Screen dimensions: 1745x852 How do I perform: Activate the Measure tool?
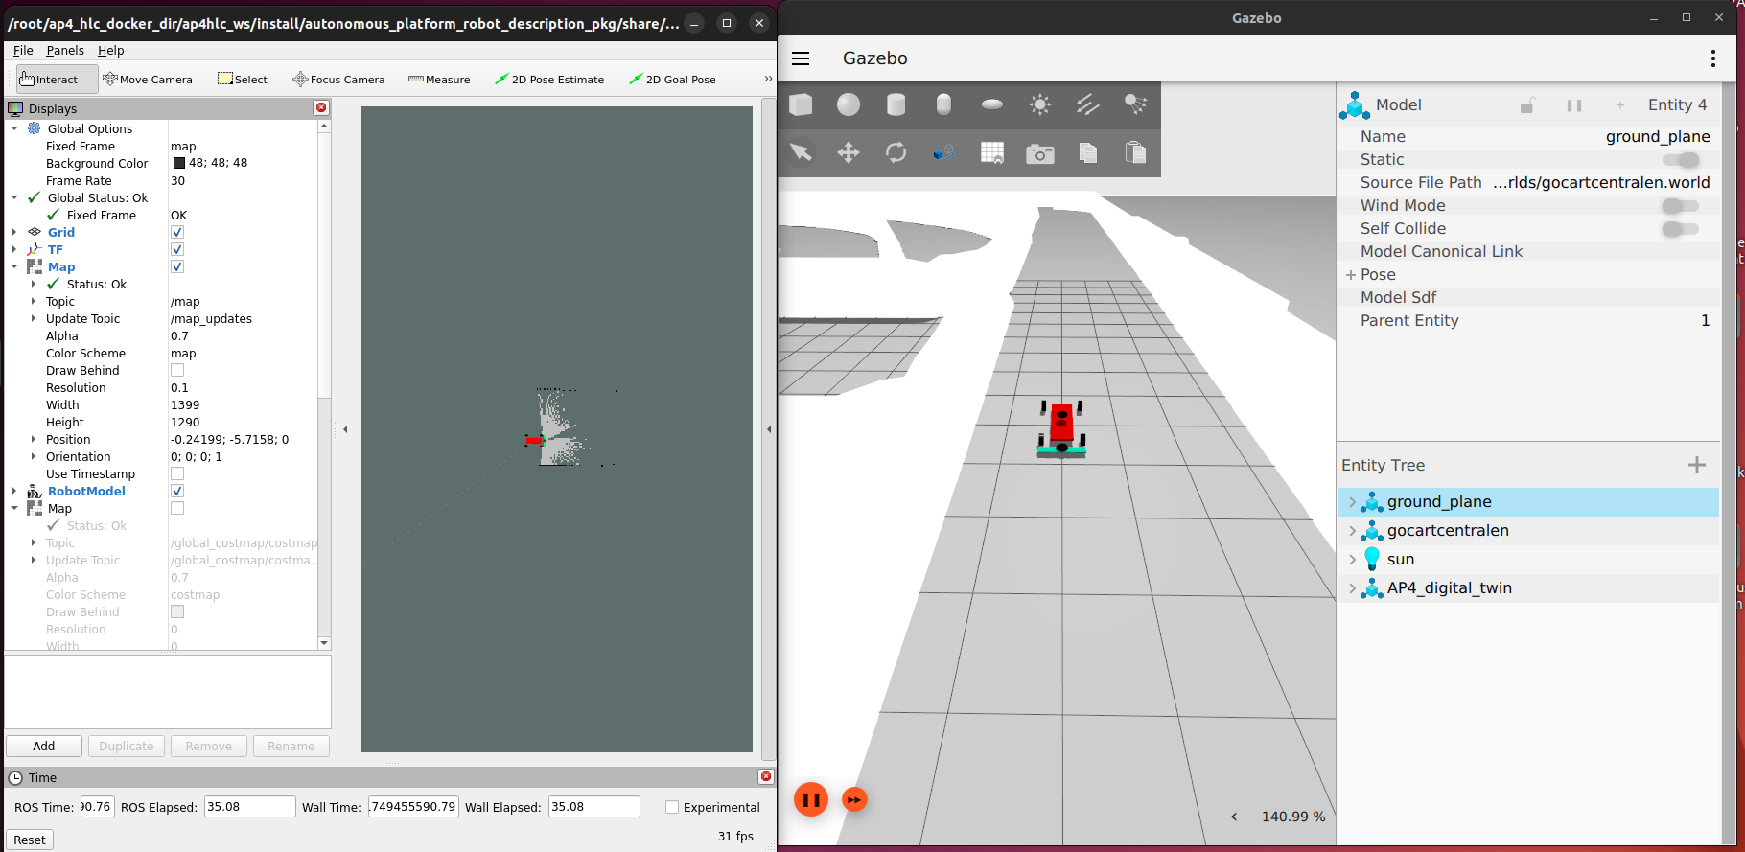pyautogui.click(x=439, y=80)
